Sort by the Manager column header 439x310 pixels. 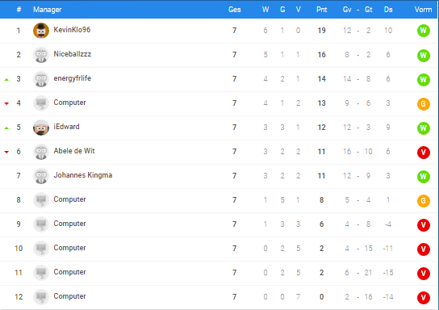coord(48,10)
